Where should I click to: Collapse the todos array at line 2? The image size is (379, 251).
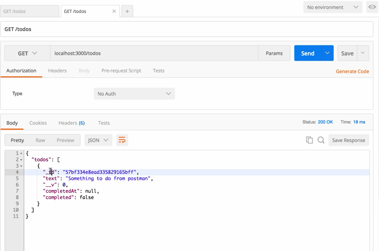[21, 160]
